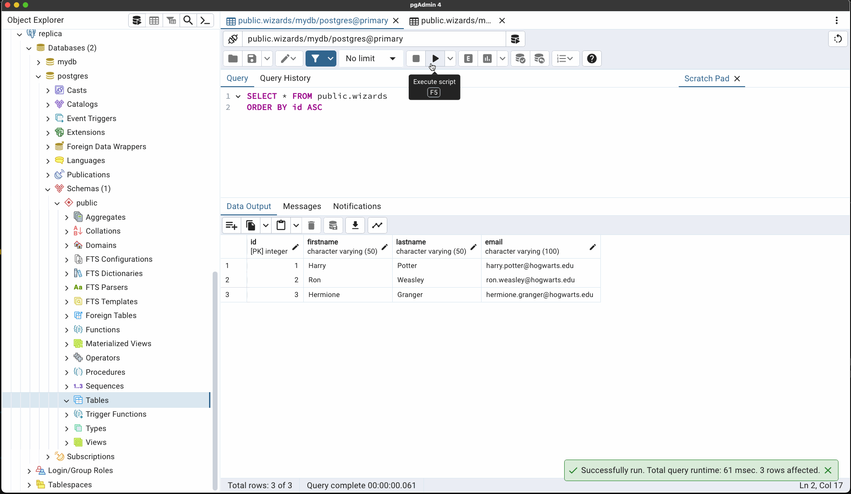Click the Graph Visualiser icon
This screenshot has height=494, width=851.
(377, 226)
